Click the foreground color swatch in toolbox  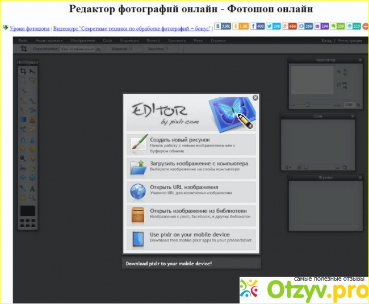pos(27,211)
